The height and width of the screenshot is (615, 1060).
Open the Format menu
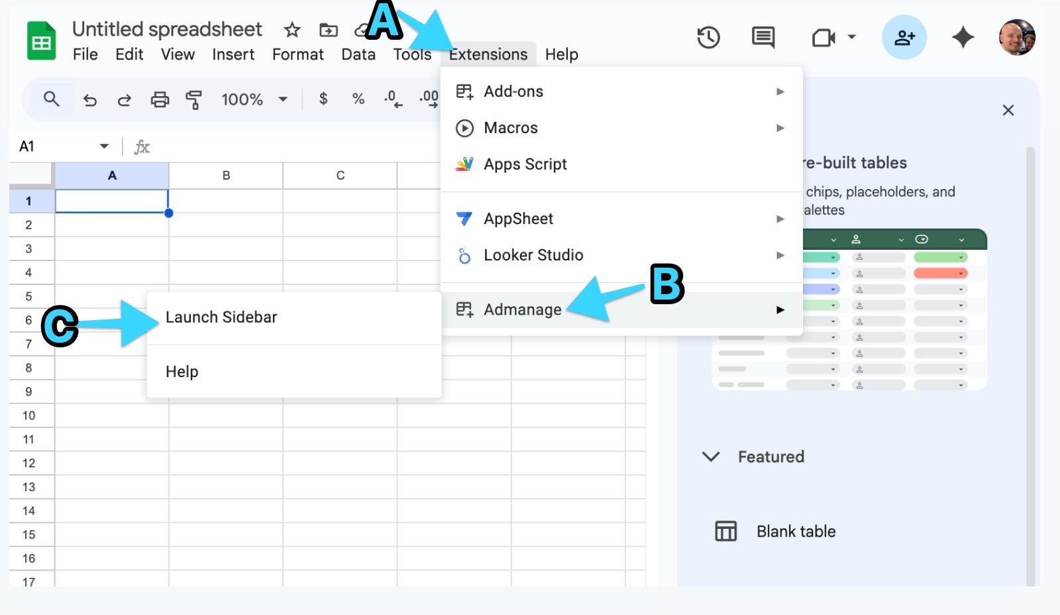click(298, 54)
